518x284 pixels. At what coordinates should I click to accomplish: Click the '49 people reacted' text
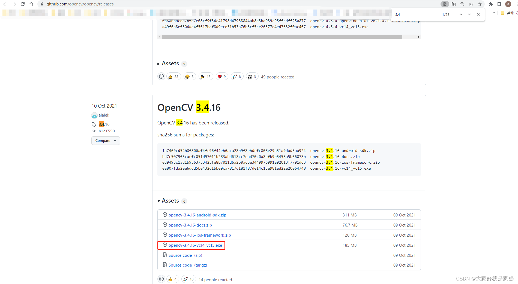(278, 77)
